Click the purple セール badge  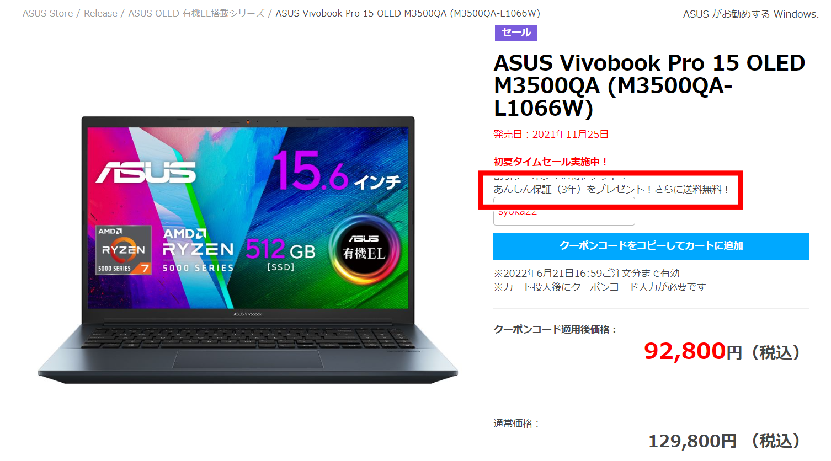[x=516, y=33]
